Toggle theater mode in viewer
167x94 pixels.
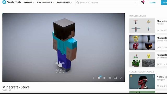[x=115, y=78]
